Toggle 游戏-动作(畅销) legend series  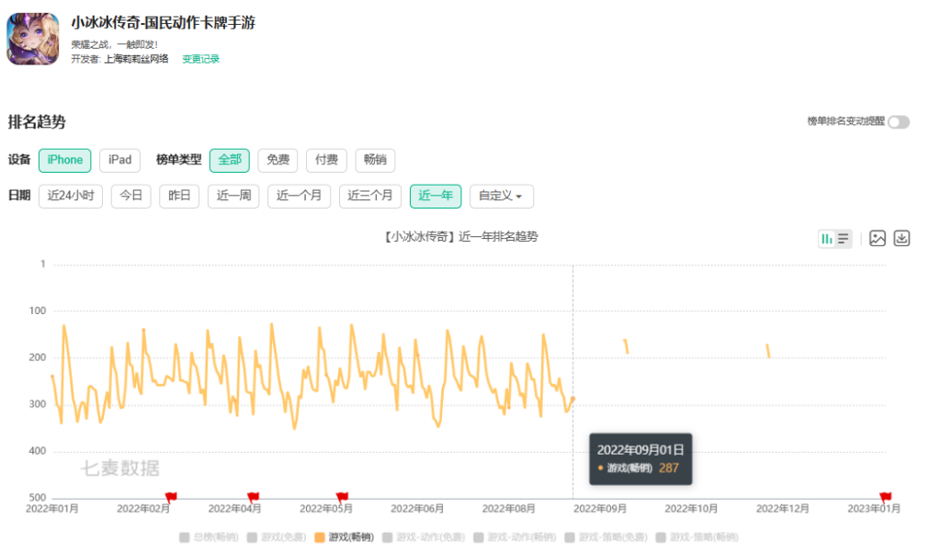pyautogui.click(x=515, y=537)
